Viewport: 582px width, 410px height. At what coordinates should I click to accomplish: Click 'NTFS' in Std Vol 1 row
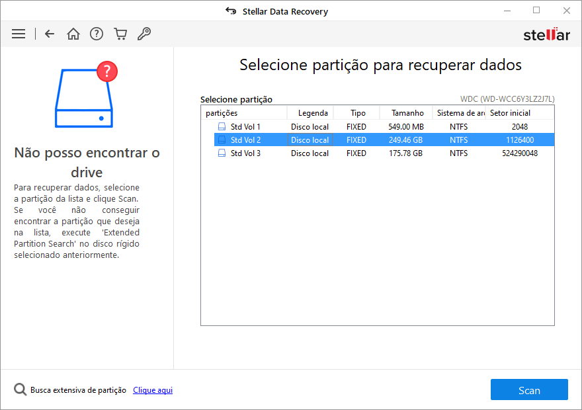[x=459, y=127]
